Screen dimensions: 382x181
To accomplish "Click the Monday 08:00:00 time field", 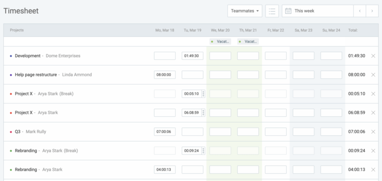I will pyautogui.click(x=165, y=75).
